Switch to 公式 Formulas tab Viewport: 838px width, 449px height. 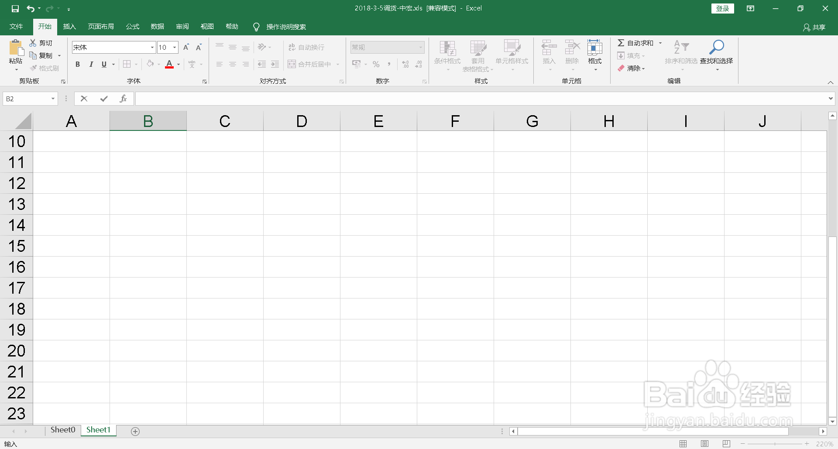(133, 27)
